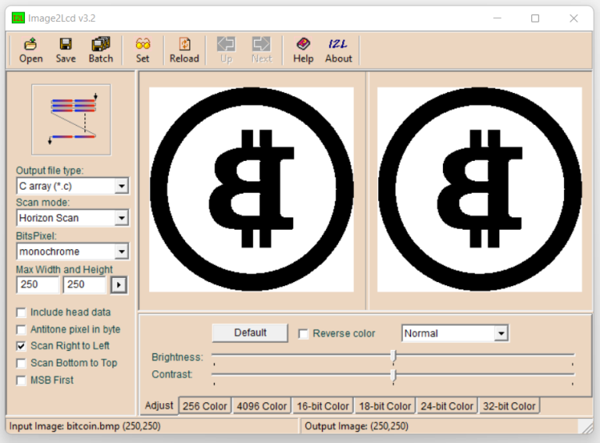The width and height of the screenshot is (600, 443).
Task: Enable Antitone pixel in byte
Action: 21,330
